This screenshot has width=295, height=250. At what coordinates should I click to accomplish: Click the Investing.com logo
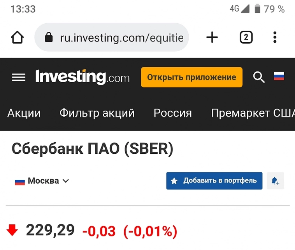[83, 77]
